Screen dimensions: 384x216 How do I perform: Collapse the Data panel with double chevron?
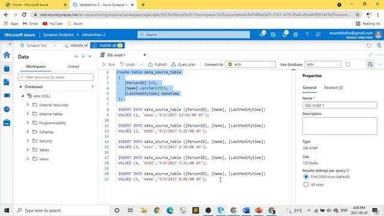click(x=90, y=56)
